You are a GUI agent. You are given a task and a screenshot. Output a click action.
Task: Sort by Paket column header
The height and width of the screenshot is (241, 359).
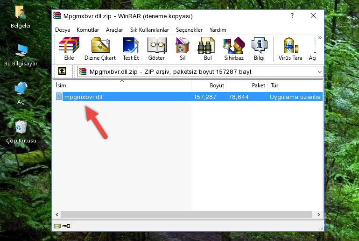[247, 85]
